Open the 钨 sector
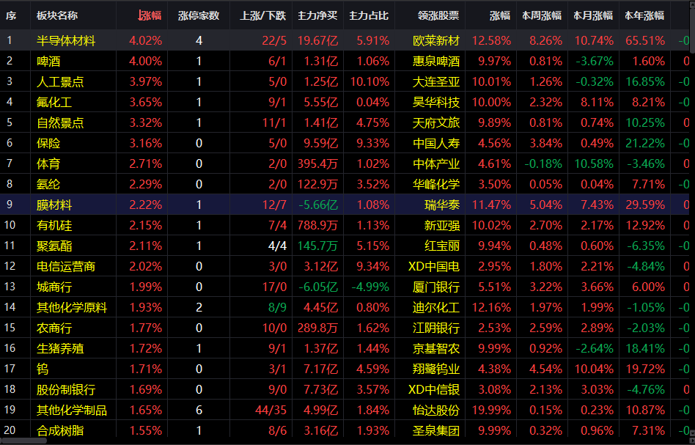This screenshot has width=695, height=445. (43, 369)
